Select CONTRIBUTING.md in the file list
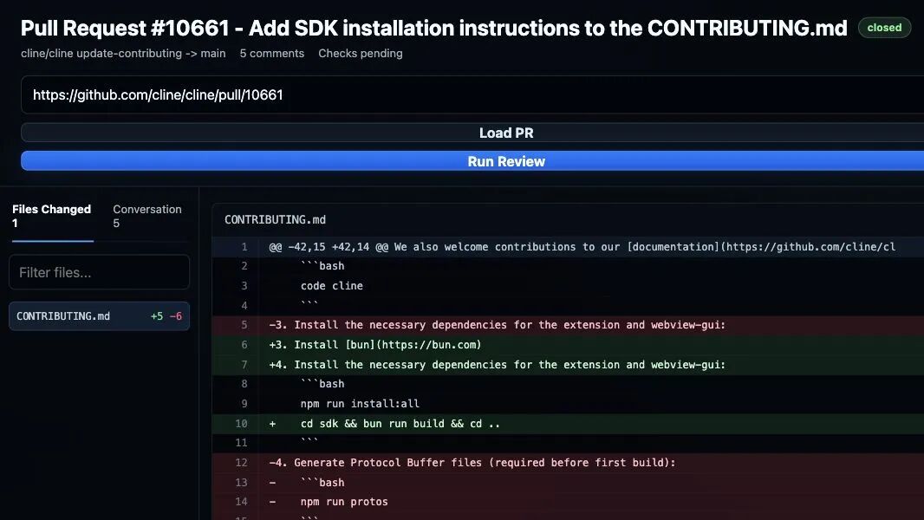Viewport: 924px width, 520px height. click(x=99, y=316)
